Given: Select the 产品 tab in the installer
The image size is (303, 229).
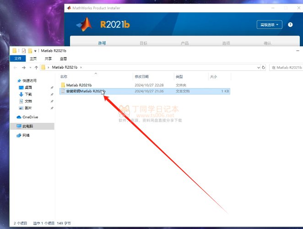Looking at the screenshot, I should pyautogui.click(x=185, y=43).
